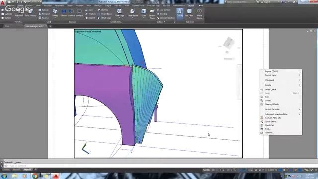Choose Undo Qsave in context menu
Image resolution: width=318 pixels, height=179 pixels.
pyautogui.click(x=281, y=89)
